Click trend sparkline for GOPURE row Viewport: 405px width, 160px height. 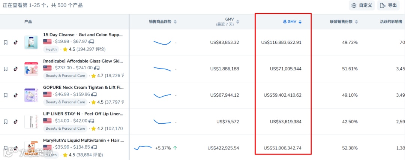pos(162,95)
